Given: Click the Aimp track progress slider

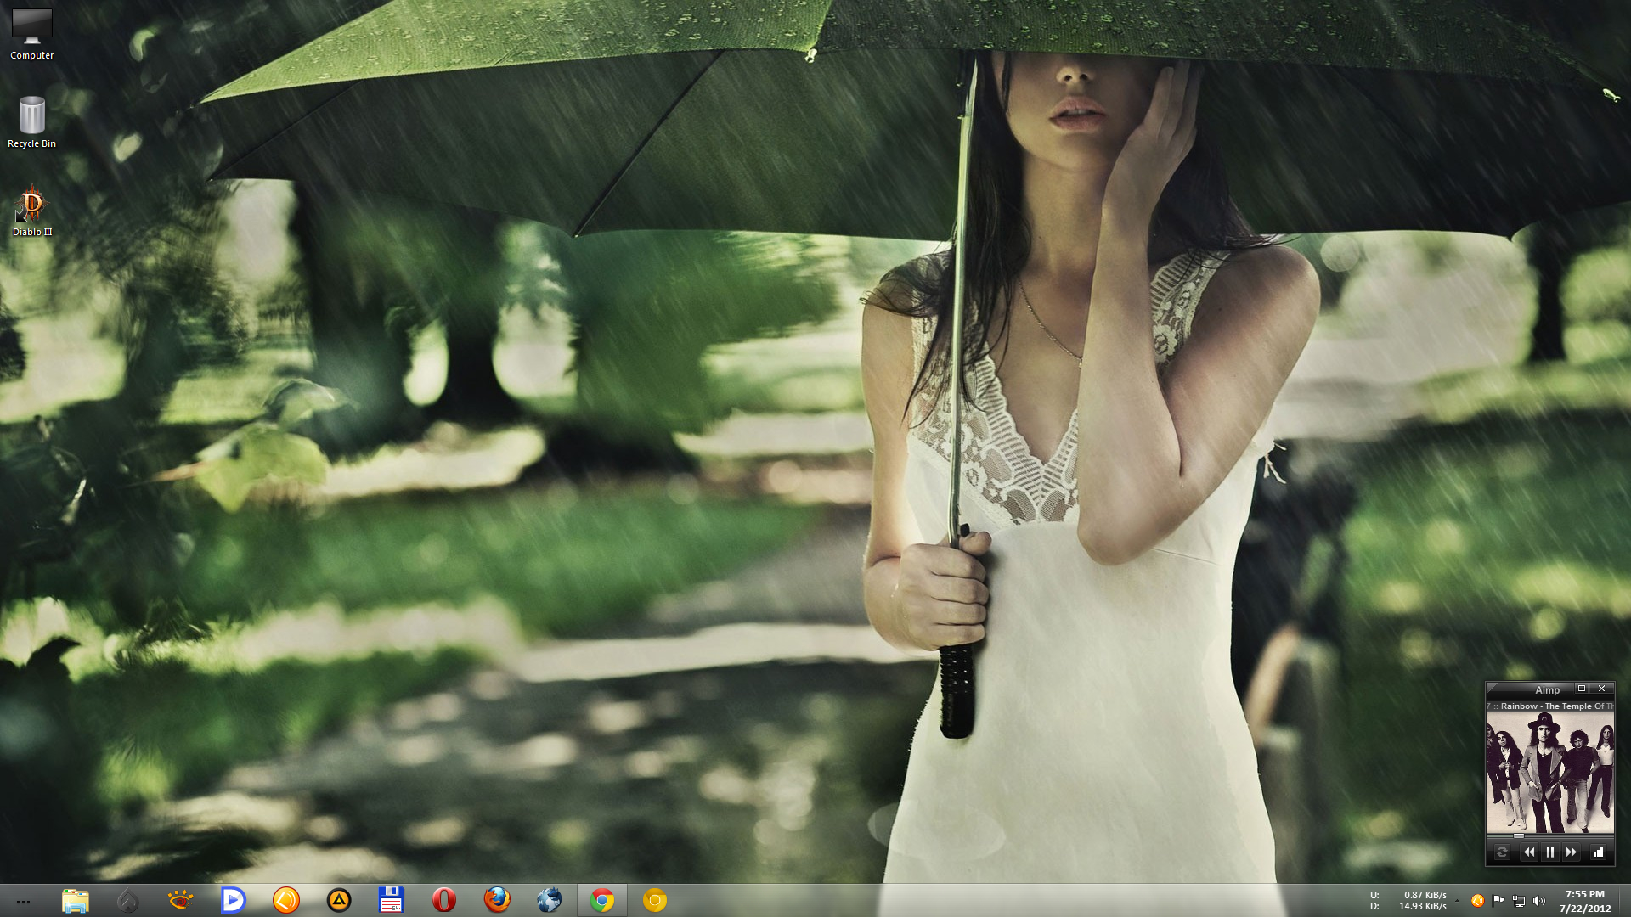Looking at the screenshot, I should click(1550, 836).
